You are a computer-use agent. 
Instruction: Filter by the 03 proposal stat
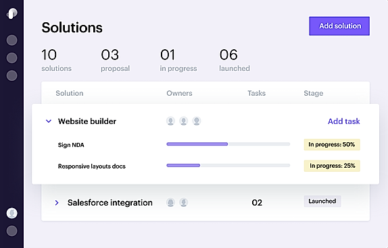(x=115, y=60)
